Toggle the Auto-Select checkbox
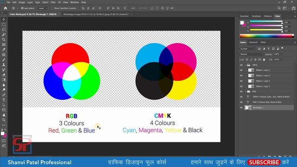 point(22,8)
